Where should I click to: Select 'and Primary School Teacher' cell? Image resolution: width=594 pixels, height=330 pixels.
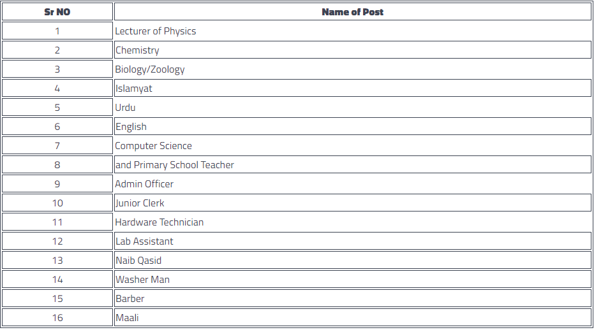coord(353,164)
